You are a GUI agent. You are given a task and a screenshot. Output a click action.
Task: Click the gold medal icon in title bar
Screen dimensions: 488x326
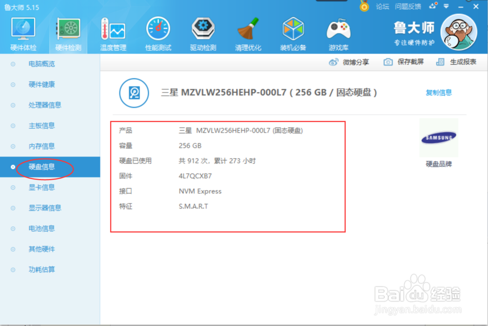[x=364, y=6]
